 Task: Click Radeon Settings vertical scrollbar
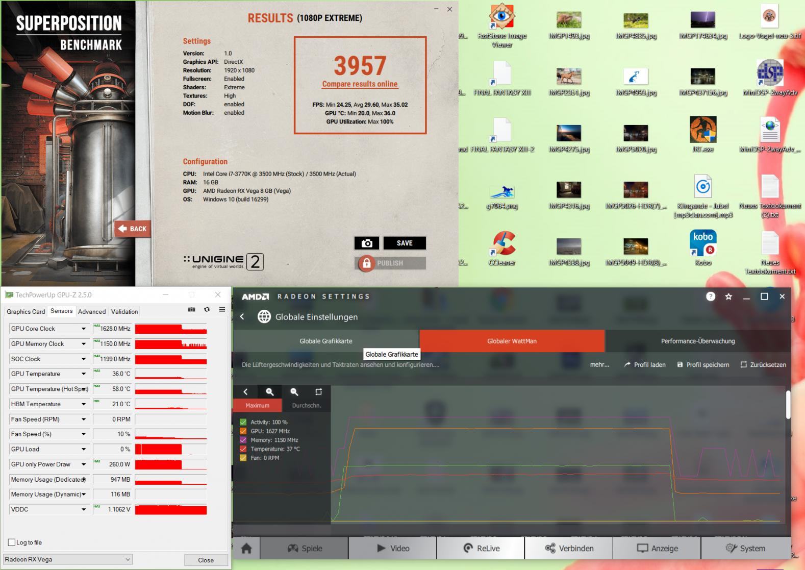pos(788,405)
